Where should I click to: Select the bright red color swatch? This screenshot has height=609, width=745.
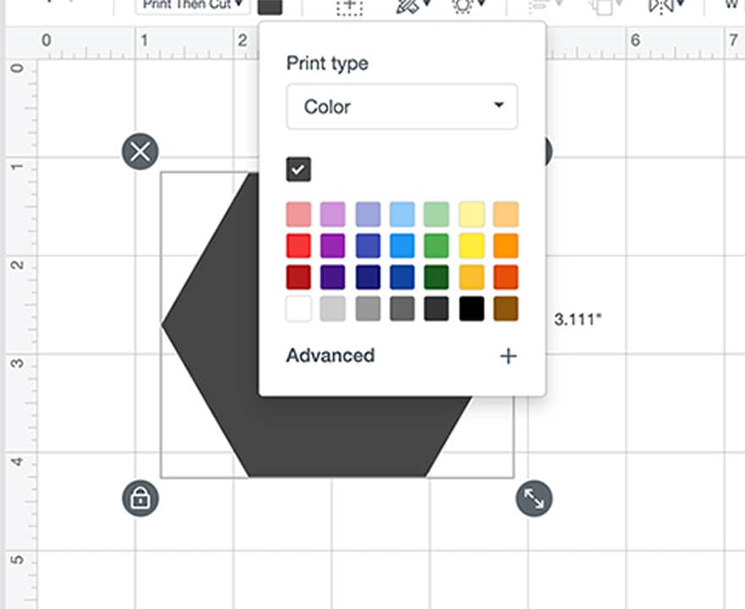click(299, 245)
